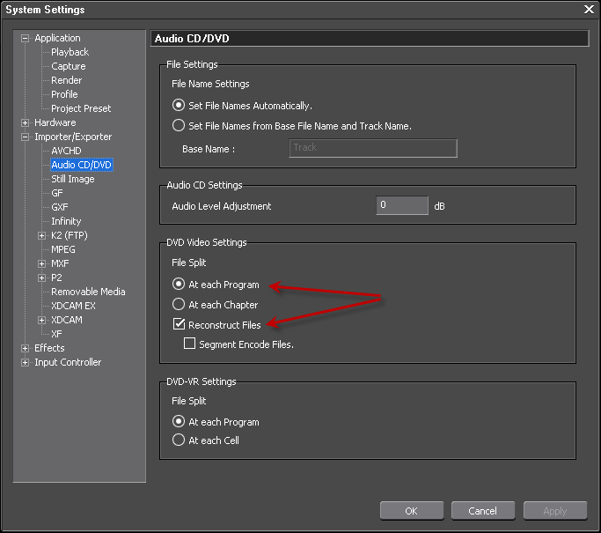The image size is (601, 533).
Task: Expand the Input Controller node
Action: [x=25, y=363]
